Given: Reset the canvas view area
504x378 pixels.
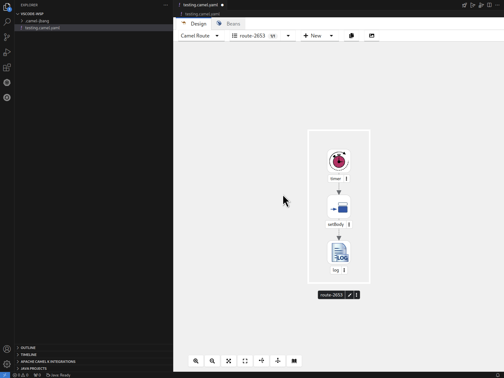Looking at the screenshot, I should click(245, 361).
